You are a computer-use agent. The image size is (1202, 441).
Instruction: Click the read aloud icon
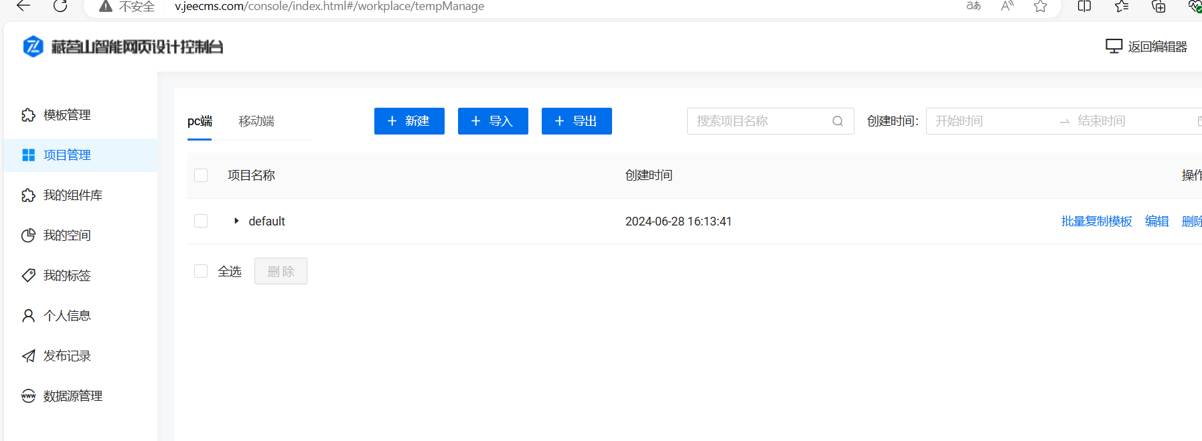click(x=1007, y=6)
